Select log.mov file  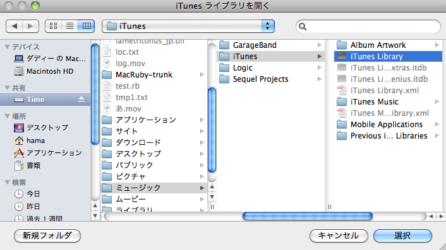pos(154,64)
